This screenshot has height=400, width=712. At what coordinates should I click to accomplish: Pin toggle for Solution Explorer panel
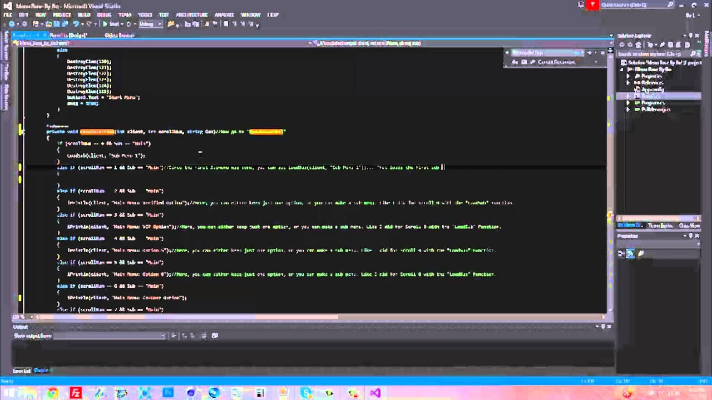tap(691, 36)
